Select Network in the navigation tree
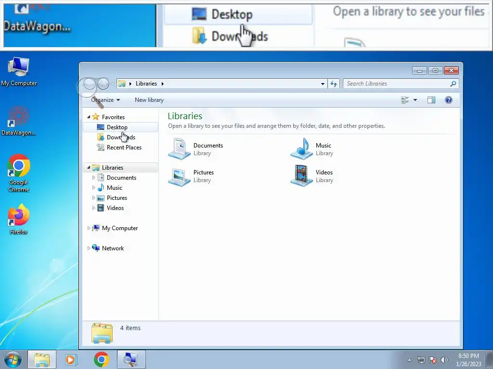 click(120, 248)
